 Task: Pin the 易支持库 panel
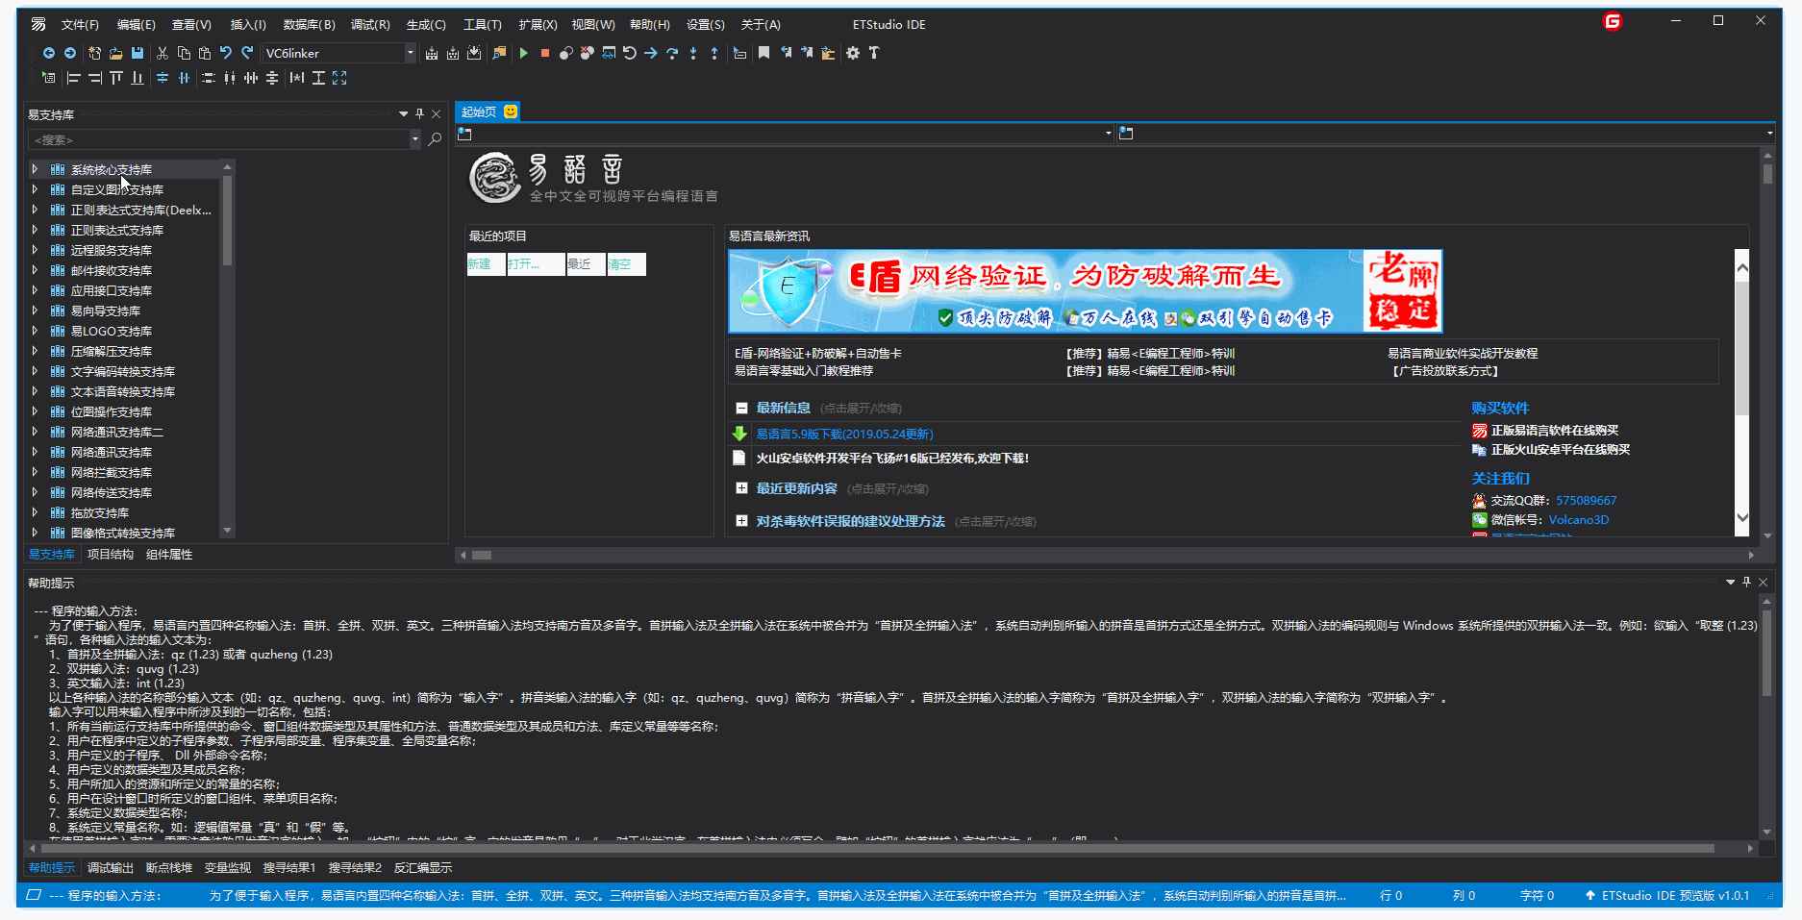419,113
